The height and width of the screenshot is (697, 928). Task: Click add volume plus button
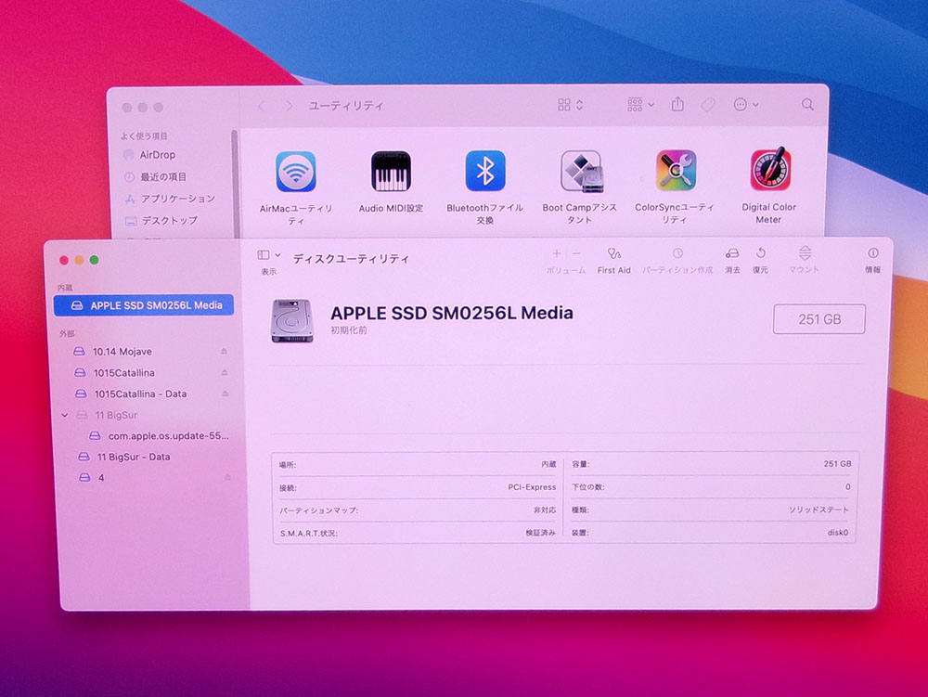(556, 253)
